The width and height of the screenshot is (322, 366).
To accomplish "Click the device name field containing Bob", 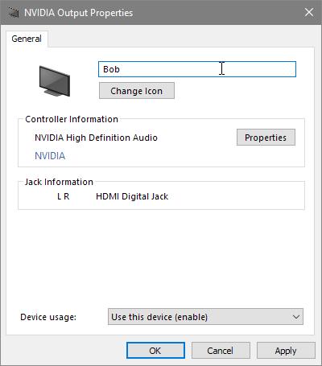I will [x=197, y=69].
